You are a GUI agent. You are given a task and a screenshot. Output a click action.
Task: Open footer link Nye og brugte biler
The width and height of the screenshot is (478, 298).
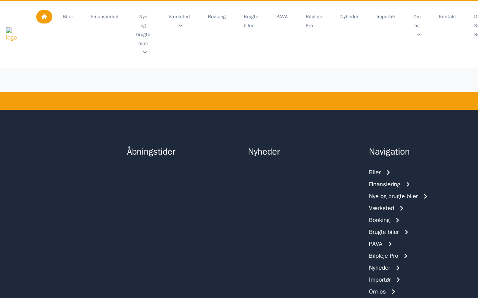coord(394,196)
